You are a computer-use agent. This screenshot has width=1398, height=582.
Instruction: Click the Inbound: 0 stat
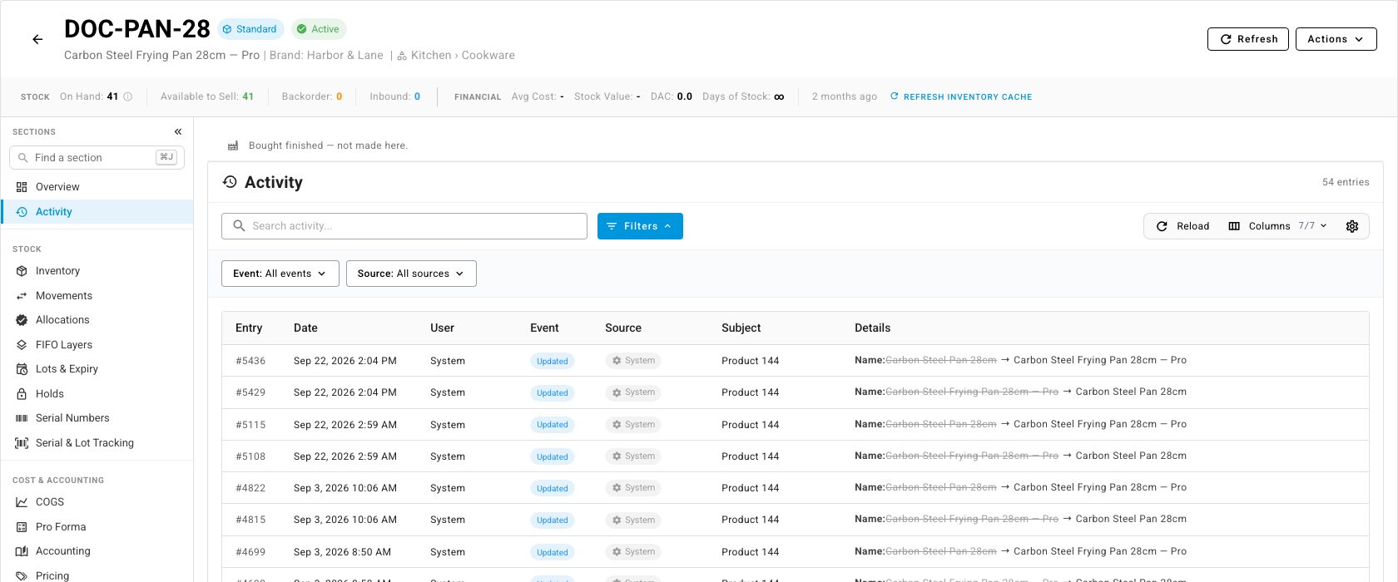point(395,96)
